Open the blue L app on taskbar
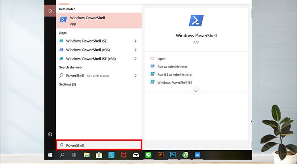The width and height of the screenshot is (297, 164). tap(111, 155)
